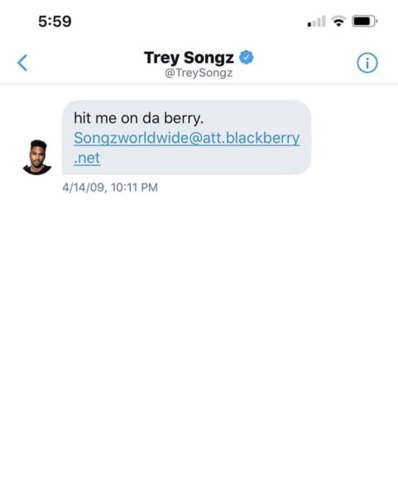Click the blue verified badge checkmark
Image resolution: width=398 pixels, height=496 pixels.
coord(247,58)
